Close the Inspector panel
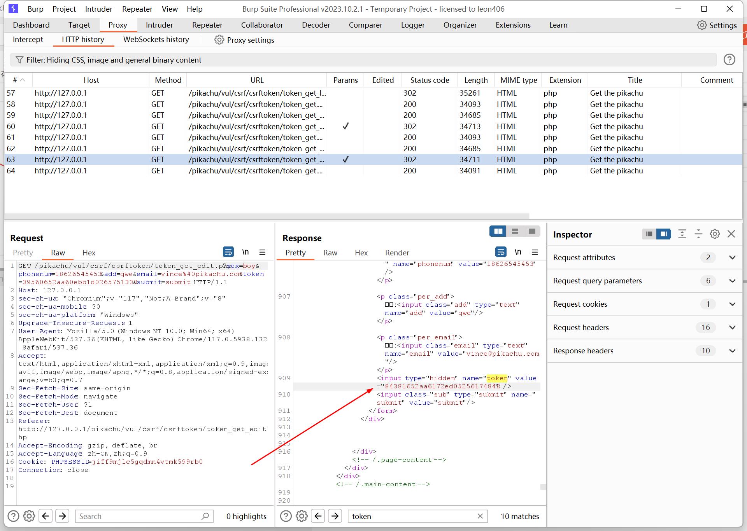Viewport: 747px width, 531px height. [731, 234]
